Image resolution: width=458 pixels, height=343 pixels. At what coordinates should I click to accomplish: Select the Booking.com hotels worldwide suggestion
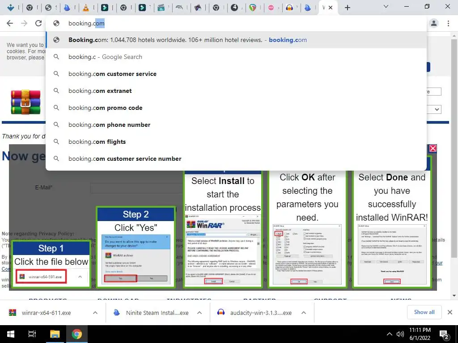(x=236, y=40)
